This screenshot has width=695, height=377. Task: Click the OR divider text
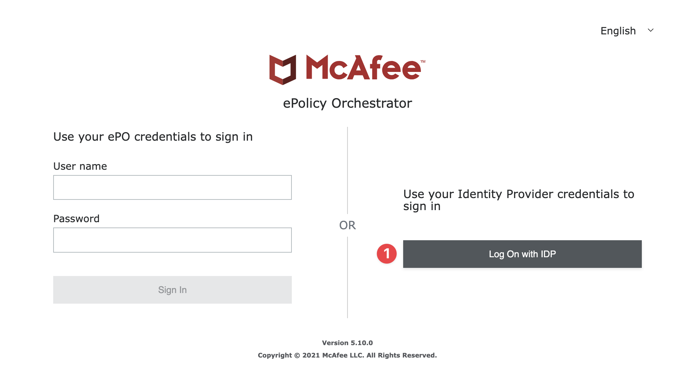coord(347,225)
